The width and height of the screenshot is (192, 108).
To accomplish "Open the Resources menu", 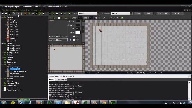I will pyautogui.click(x=14, y=10).
